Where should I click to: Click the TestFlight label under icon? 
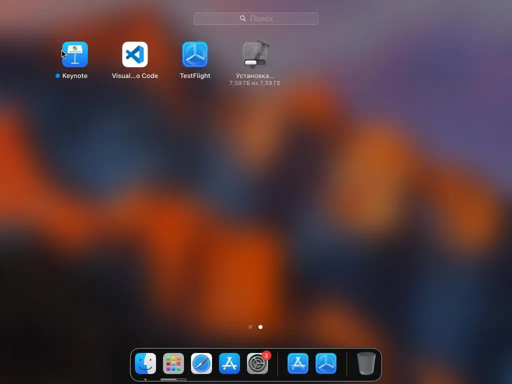point(195,76)
